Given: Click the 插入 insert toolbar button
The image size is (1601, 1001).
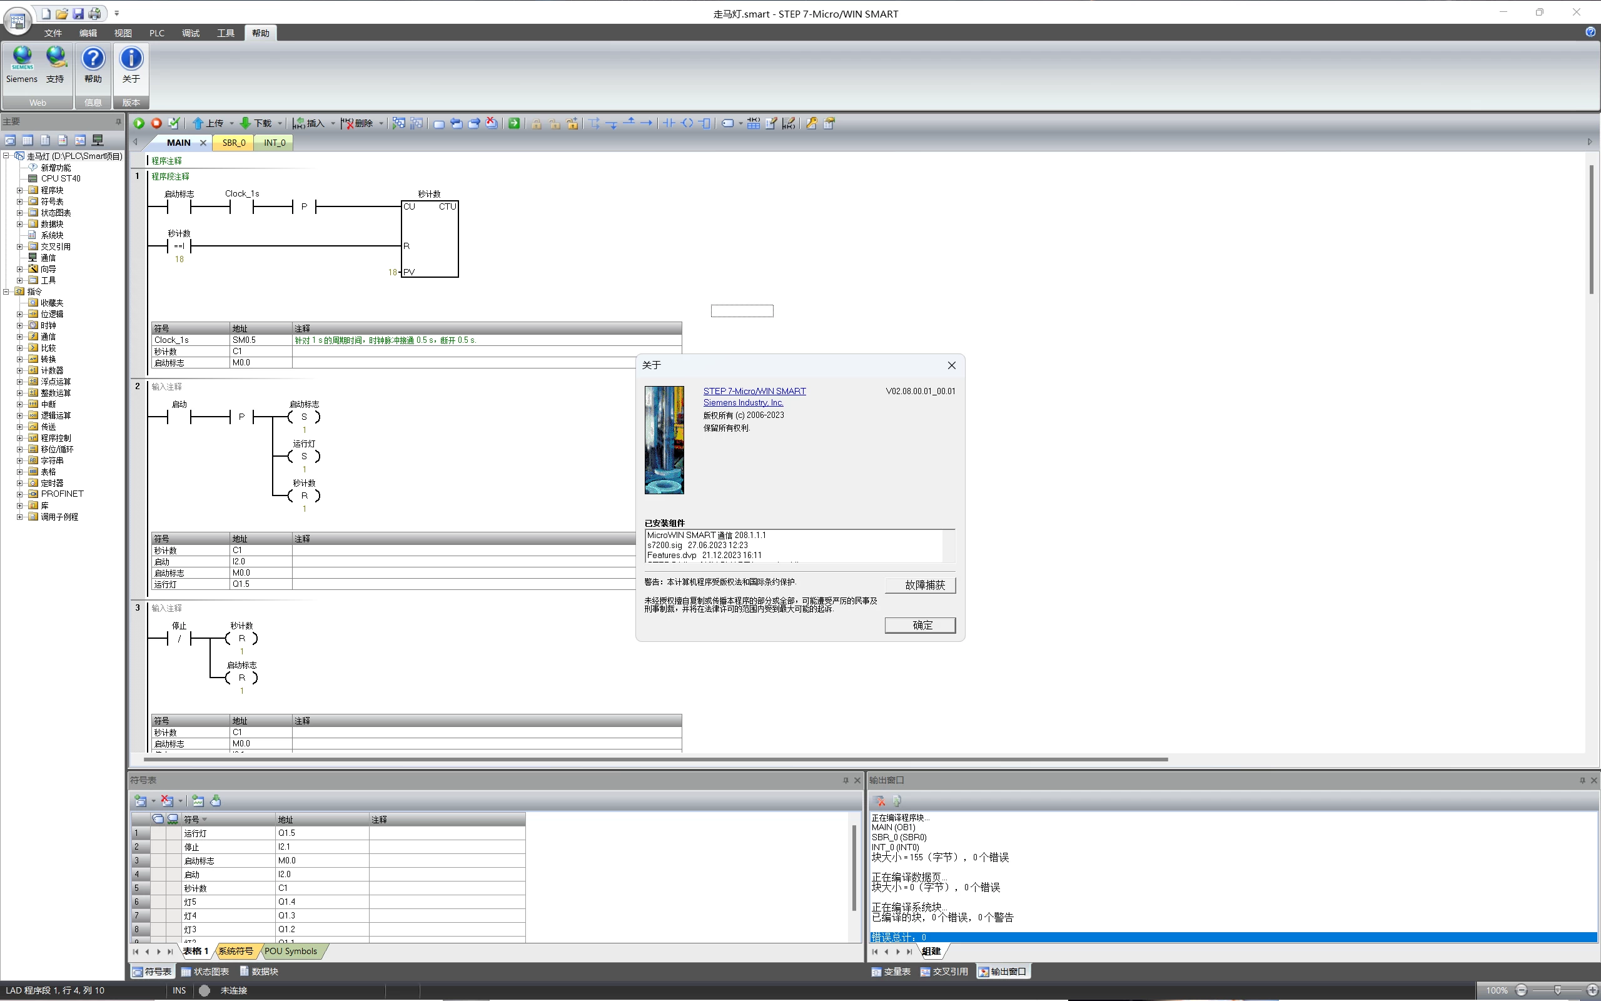Looking at the screenshot, I should (309, 123).
